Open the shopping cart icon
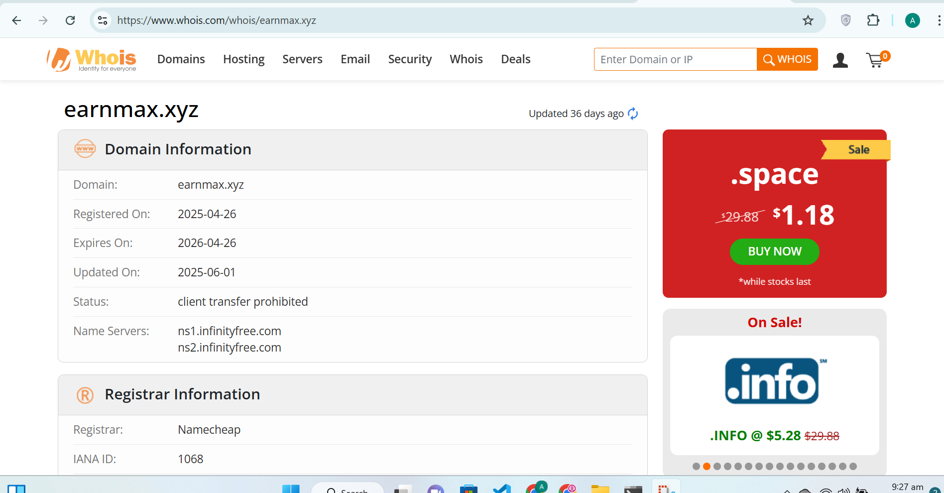 875,60
